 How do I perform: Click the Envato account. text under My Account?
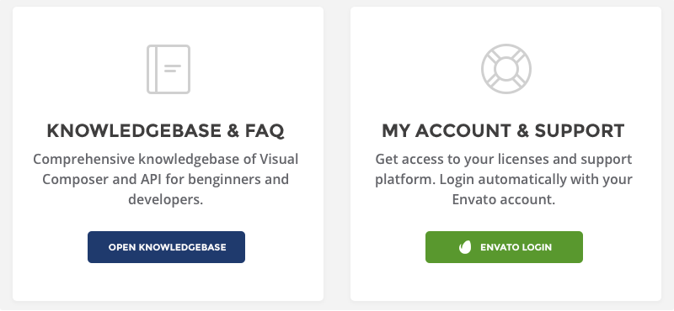503,199
